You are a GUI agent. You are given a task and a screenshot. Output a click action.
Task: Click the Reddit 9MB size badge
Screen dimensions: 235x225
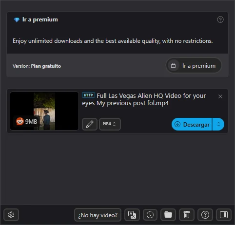27,121
